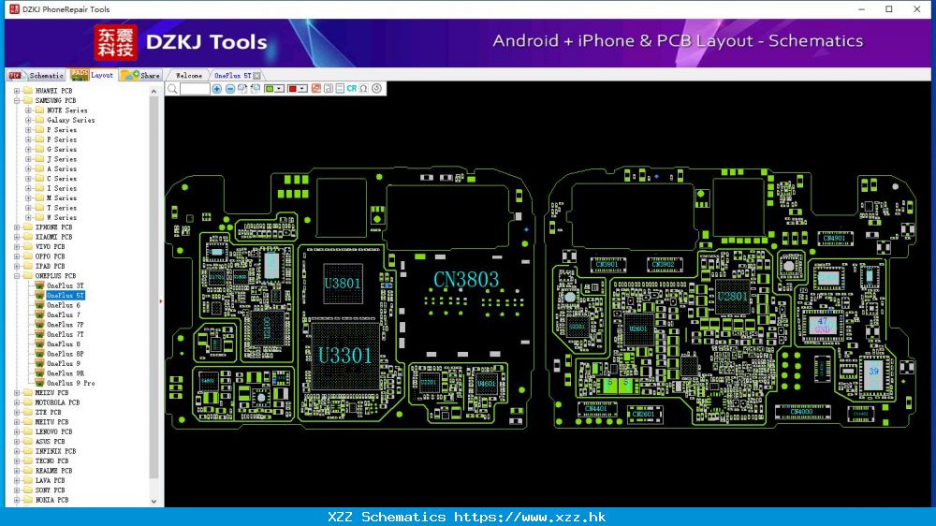The width and height of the screenshot is (936, 526).
Task: Click the NOKIA PCB folder
Action: click(x=27, y=500)
